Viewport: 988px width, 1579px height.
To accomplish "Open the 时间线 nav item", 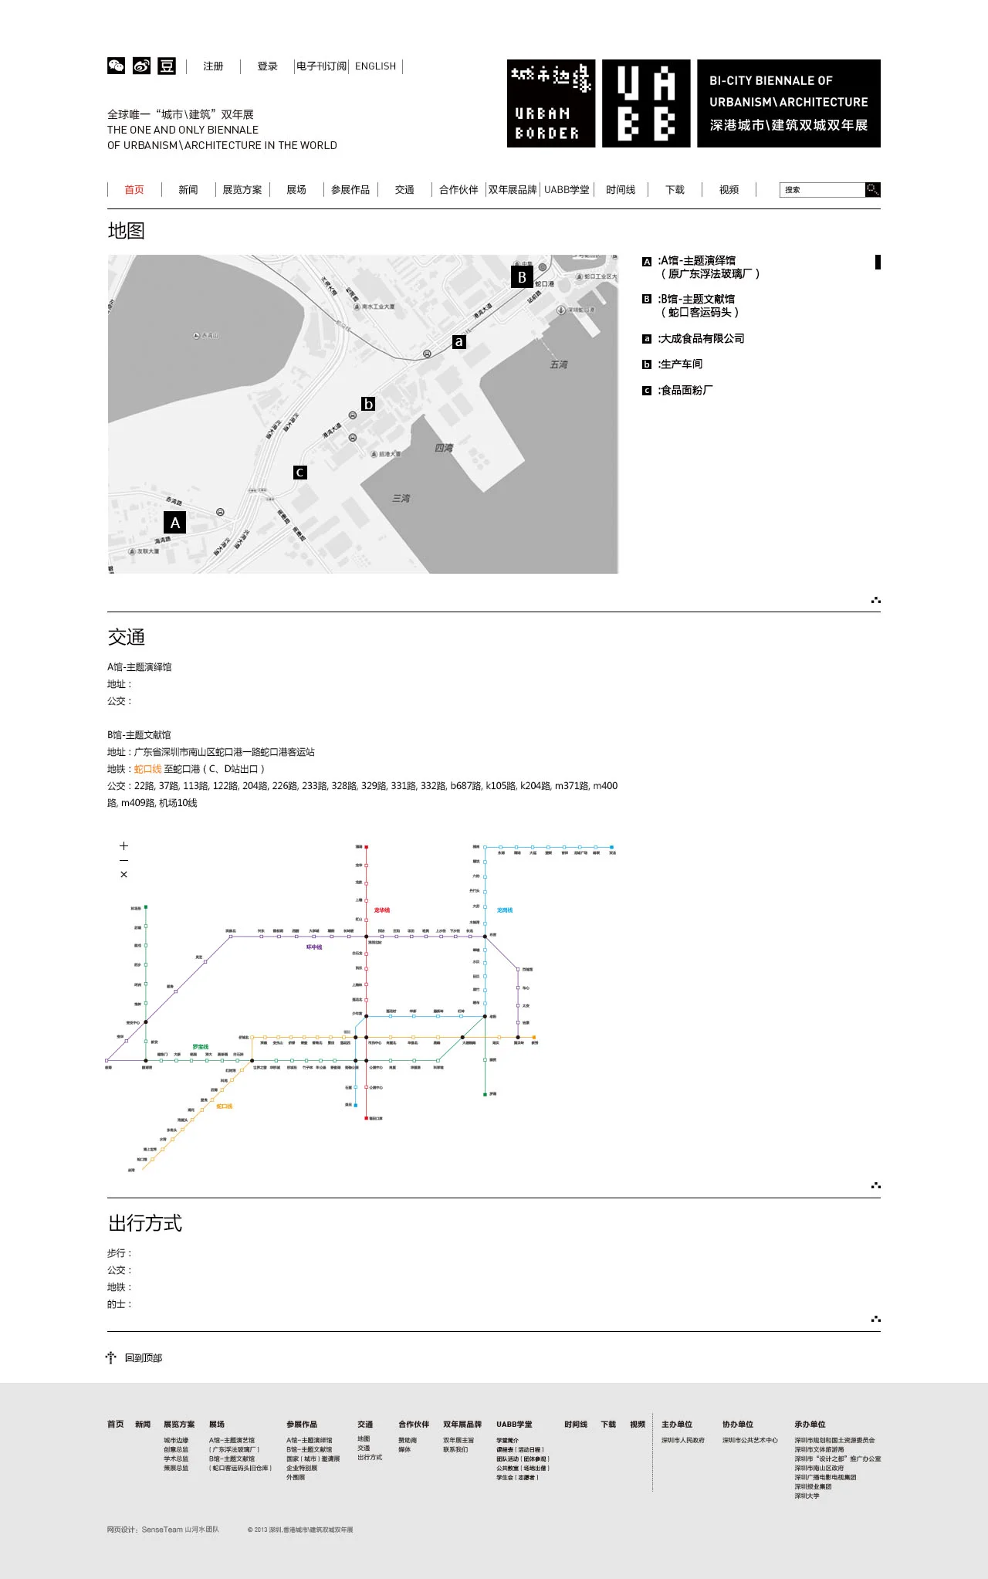I will pos(621,190).
